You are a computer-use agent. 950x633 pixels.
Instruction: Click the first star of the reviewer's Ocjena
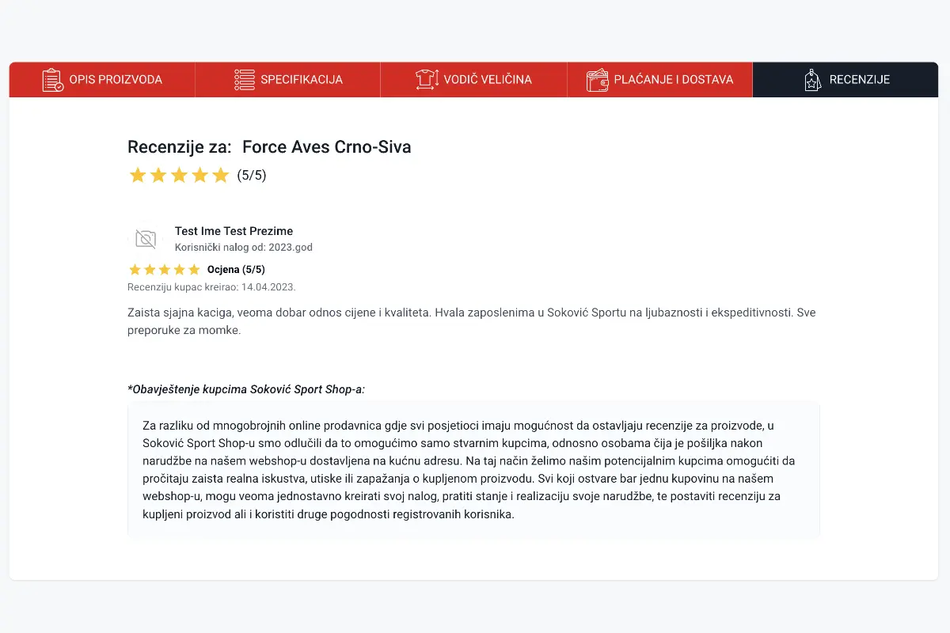pyautogui.click(x=135, y=270)
